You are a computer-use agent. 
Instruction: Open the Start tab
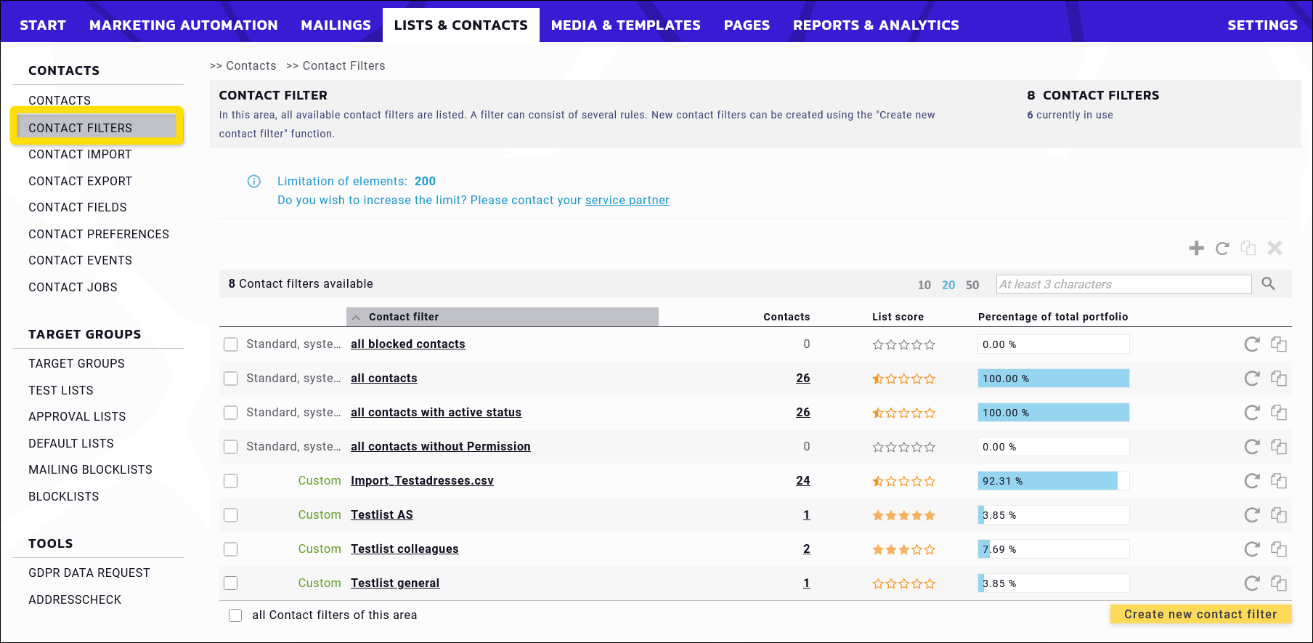[43, 25]
